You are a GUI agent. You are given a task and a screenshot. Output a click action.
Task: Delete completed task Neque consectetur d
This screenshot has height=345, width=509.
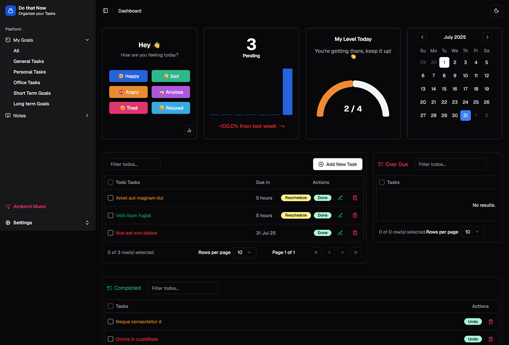pyautogui.click(x=491, y=322)
